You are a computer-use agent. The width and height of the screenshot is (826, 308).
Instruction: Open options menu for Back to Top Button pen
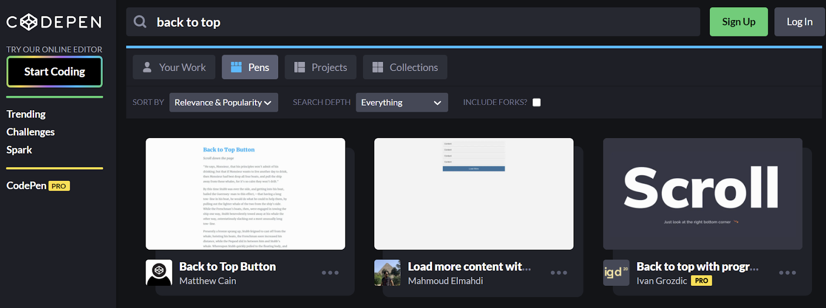[x=330, y=273]
